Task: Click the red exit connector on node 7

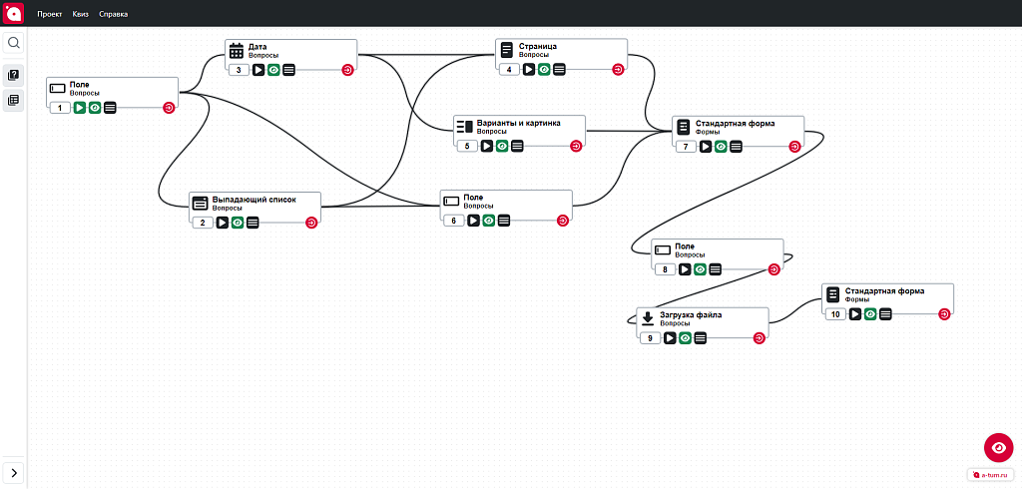Action: [x=793, y=147]
